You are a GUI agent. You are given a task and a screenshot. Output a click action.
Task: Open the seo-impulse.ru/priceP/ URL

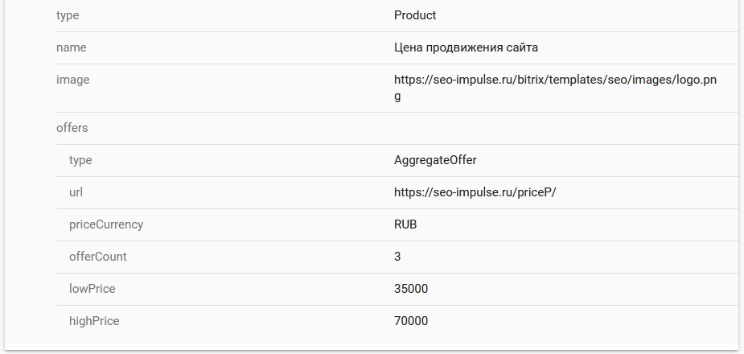pyautogui.click(x=475, y=192)
